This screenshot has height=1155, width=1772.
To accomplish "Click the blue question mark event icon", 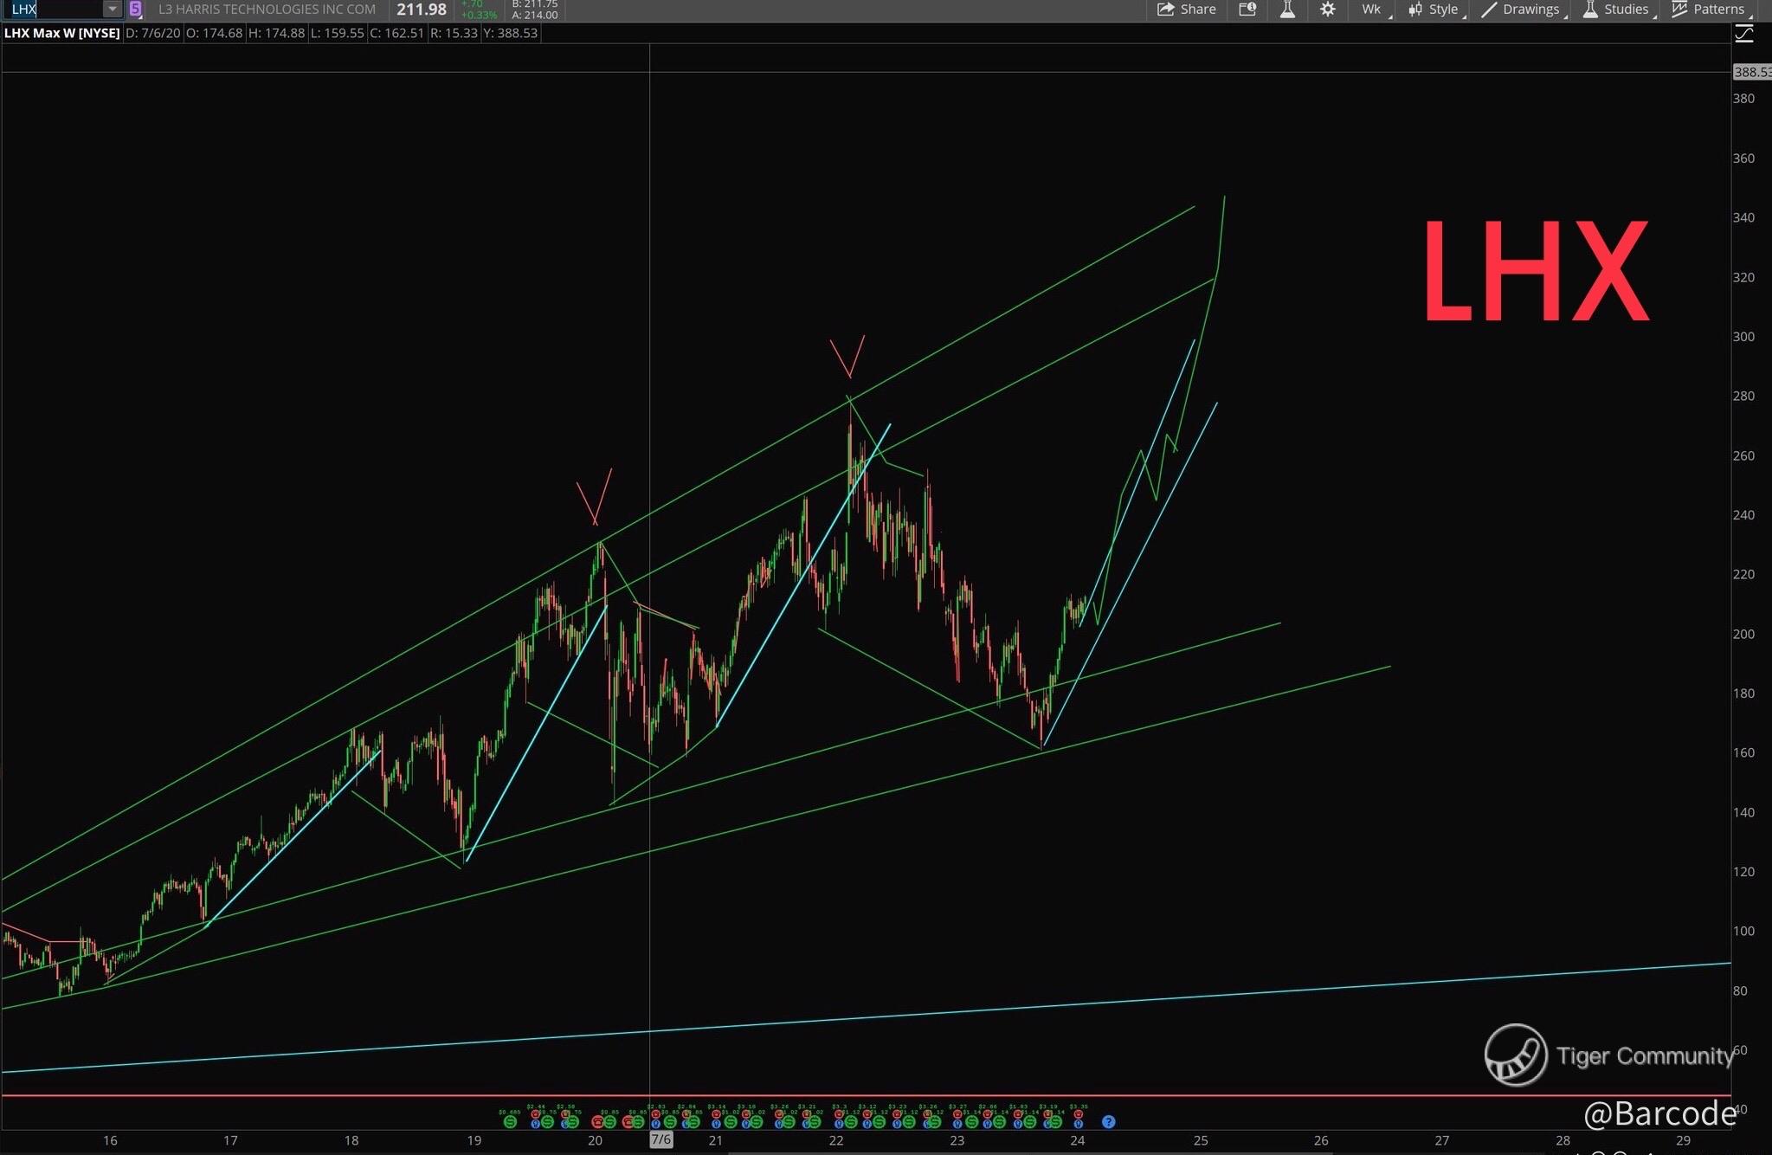I will tap(1108, 1122).
